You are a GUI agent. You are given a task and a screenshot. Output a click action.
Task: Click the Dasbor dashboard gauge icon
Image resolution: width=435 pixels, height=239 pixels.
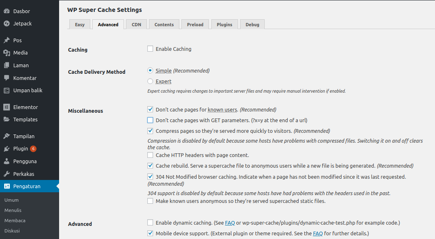tap(7, 11)
